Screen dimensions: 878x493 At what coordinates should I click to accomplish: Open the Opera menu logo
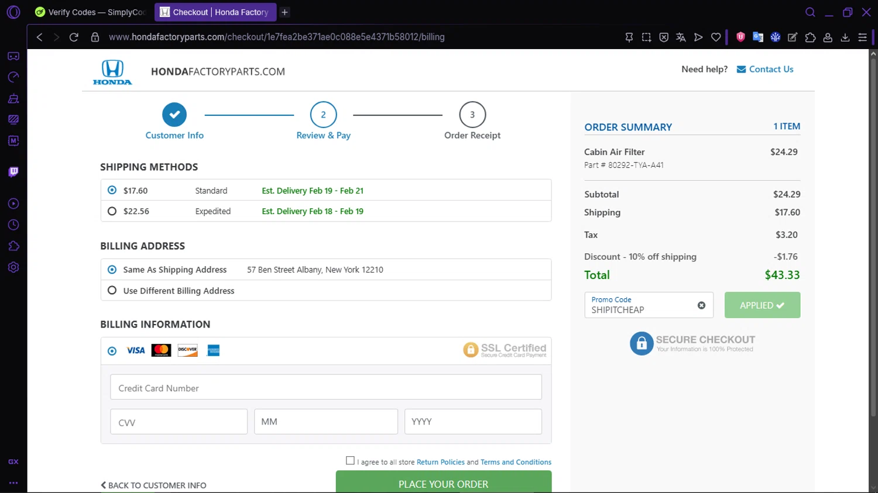(13, 12)
